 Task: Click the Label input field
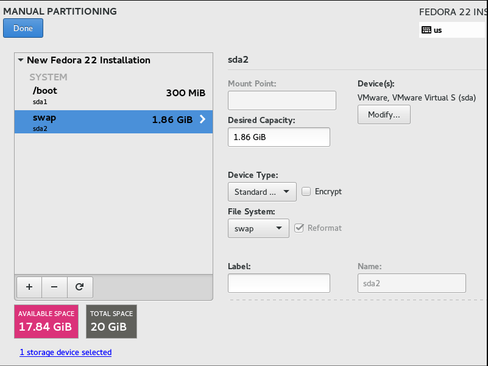(279, 283)
